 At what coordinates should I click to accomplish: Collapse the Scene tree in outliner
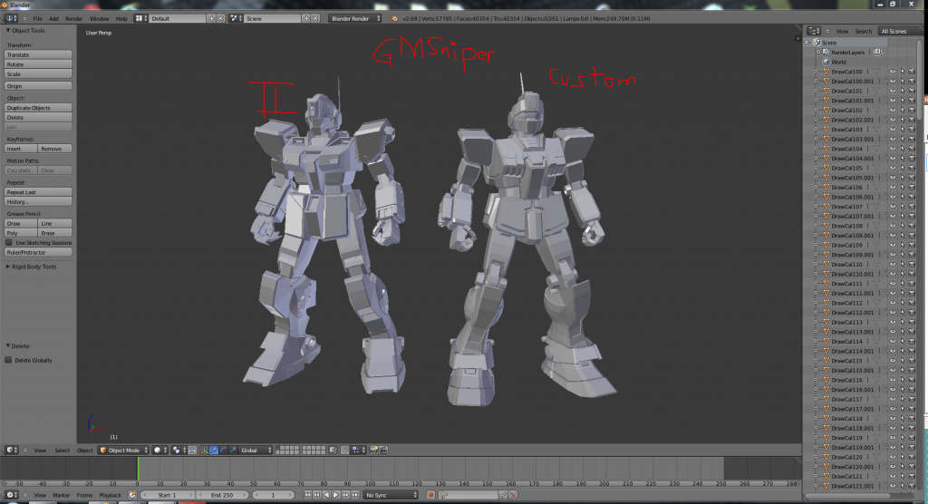[807, 42]
